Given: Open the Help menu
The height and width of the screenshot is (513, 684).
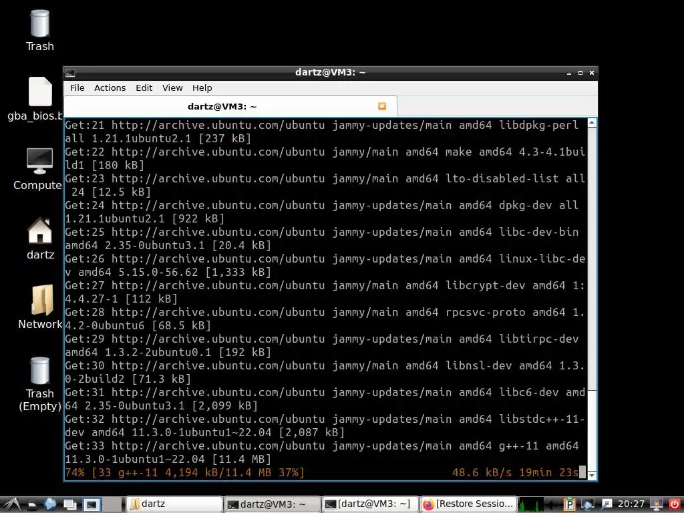Looking at the screenshot, I should tap(202, 88).
